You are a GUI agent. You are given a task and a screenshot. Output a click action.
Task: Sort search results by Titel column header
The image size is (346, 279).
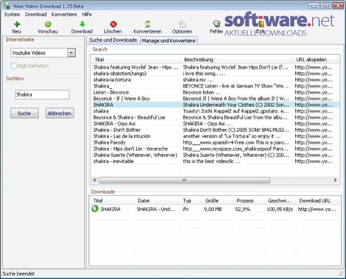(136, 59)
